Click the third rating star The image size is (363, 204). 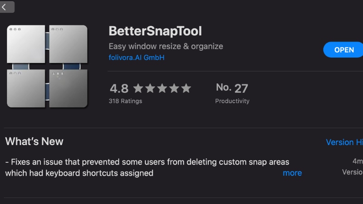click(162, 88)
